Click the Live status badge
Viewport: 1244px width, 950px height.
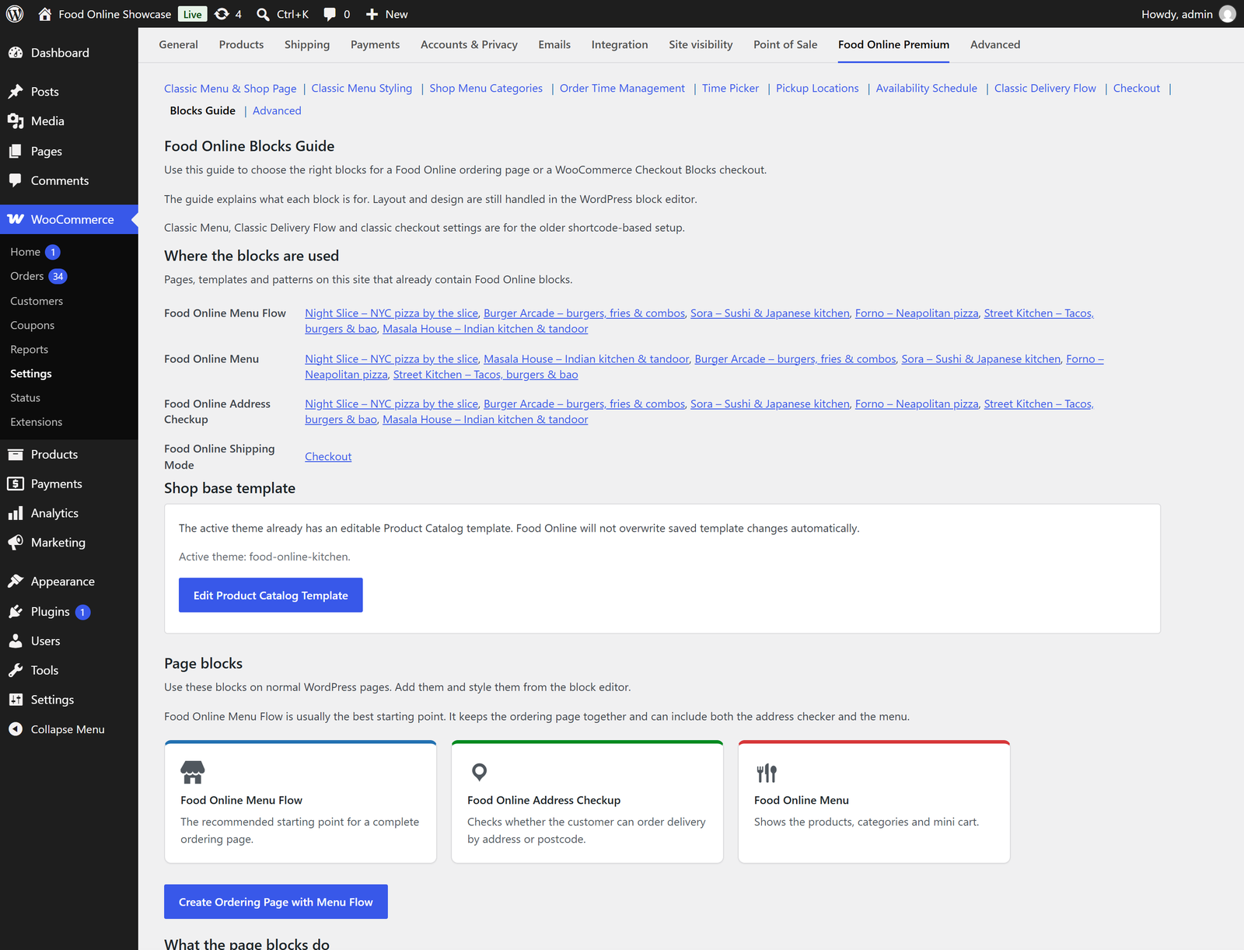(193, 14)
